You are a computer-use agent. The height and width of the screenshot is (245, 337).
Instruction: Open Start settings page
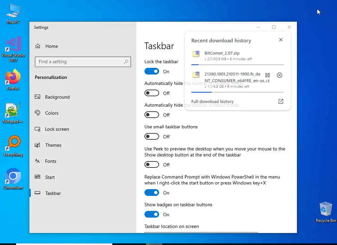pyautogui.click(x=50, y=177)
